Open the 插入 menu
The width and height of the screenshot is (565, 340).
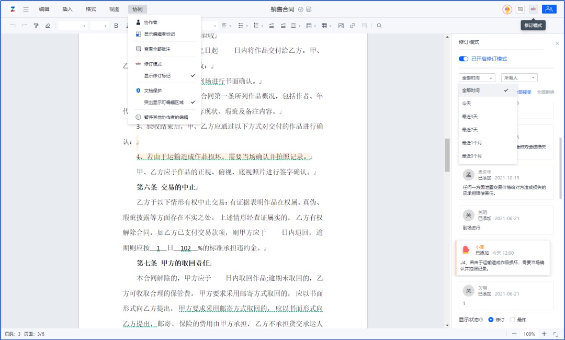tap(67, 9)
